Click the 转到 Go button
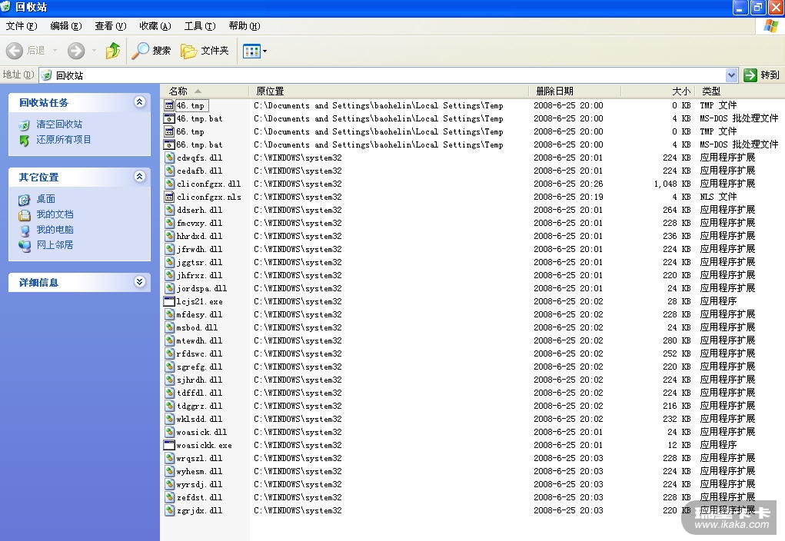This screenshot has width=785, height=541. click(x=761, y=75)
